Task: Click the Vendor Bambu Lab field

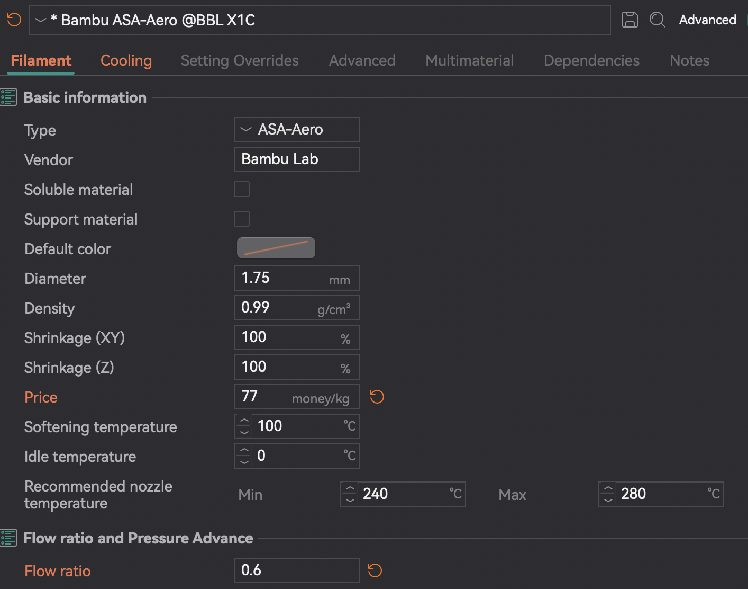Action: point(297,159)
